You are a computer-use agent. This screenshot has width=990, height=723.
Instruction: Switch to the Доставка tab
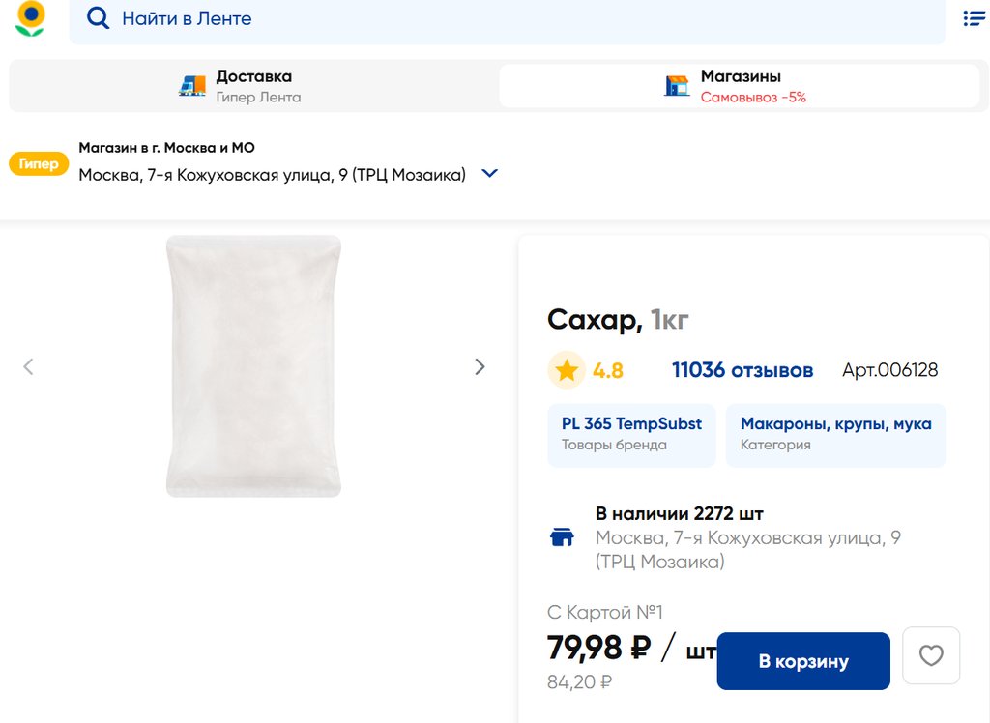click(x=253, y=86)
